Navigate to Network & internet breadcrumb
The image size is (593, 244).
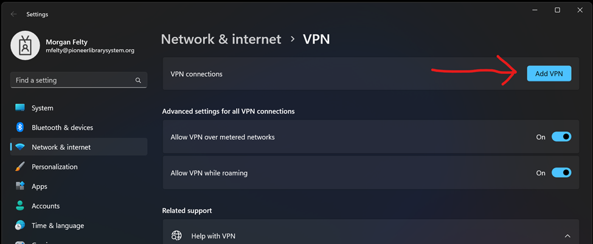[x=221, y=39]
